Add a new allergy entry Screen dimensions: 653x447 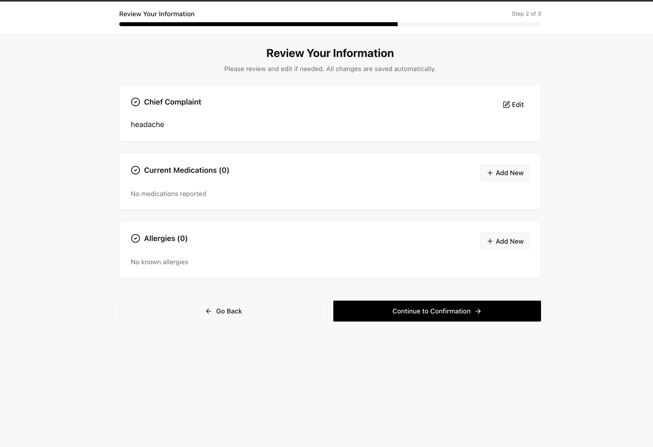click(x=505, y=241)
